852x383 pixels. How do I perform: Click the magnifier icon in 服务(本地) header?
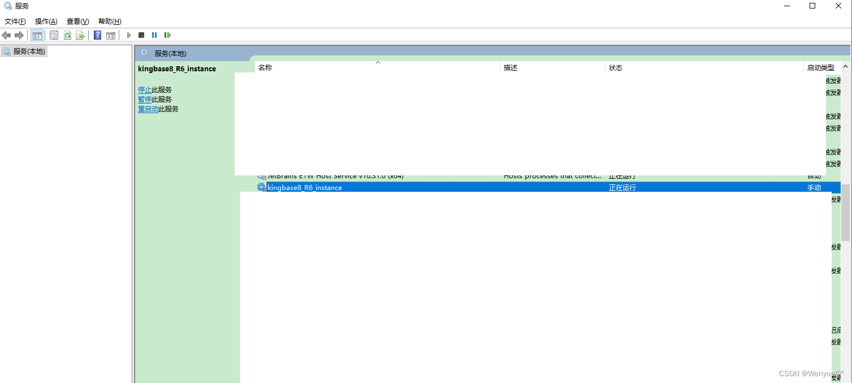click(145, 53)
